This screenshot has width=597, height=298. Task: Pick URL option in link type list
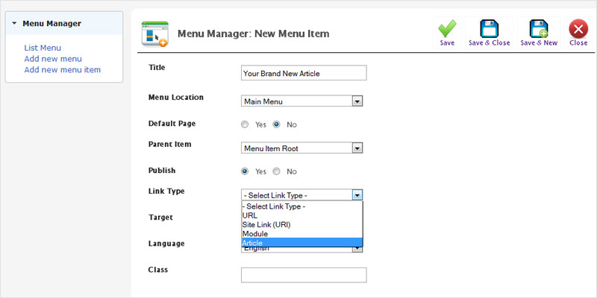point(302,215)
